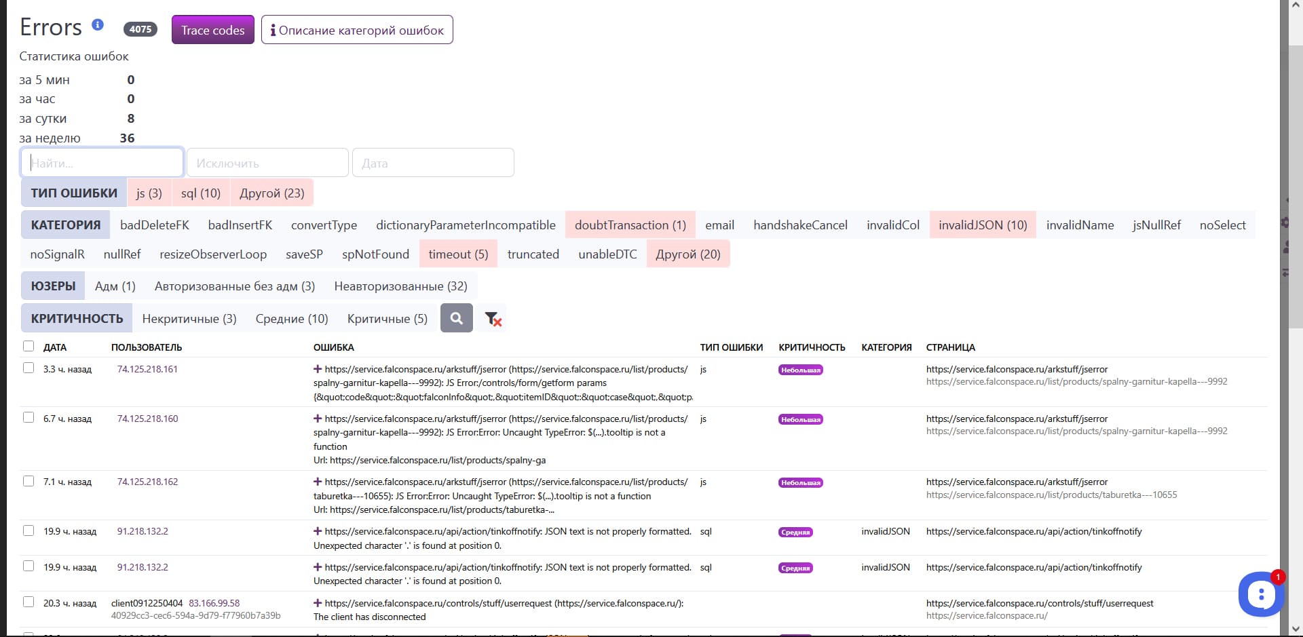Click the Небольшая severity badge in first row

tap(800, 370)
